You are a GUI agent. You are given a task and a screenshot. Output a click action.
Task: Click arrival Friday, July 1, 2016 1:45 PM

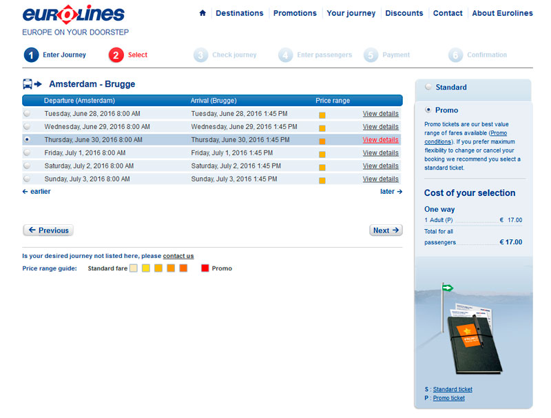[232, 152]
